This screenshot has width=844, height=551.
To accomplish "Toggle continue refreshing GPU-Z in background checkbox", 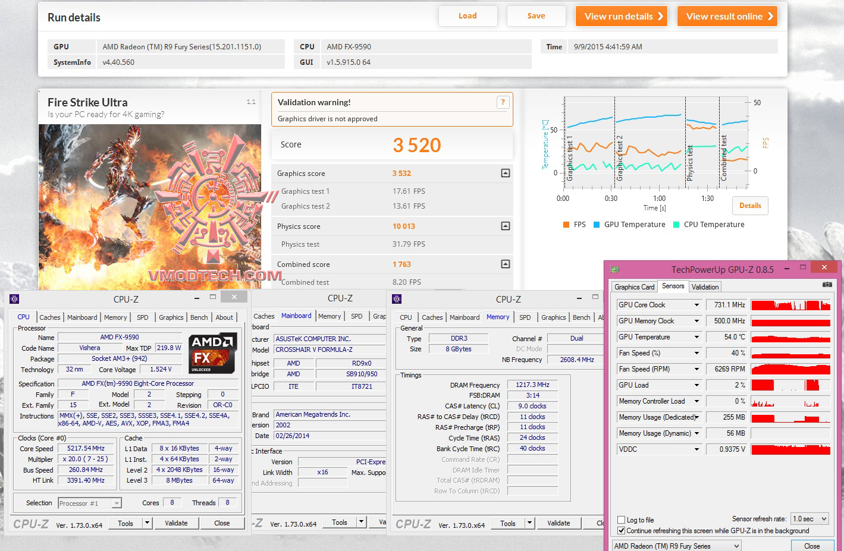I will [622, 530].
